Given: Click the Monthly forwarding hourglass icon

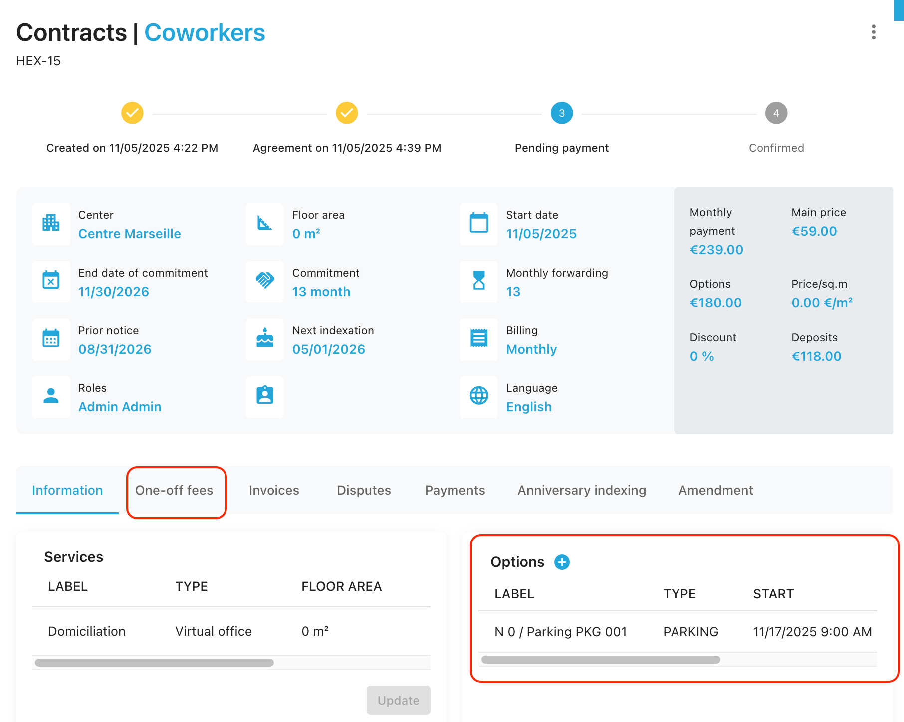Looking at the screenshot, I should click(479, 281).
